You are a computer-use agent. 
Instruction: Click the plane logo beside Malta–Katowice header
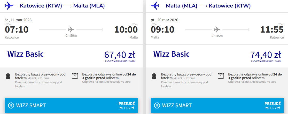(155, 6)
